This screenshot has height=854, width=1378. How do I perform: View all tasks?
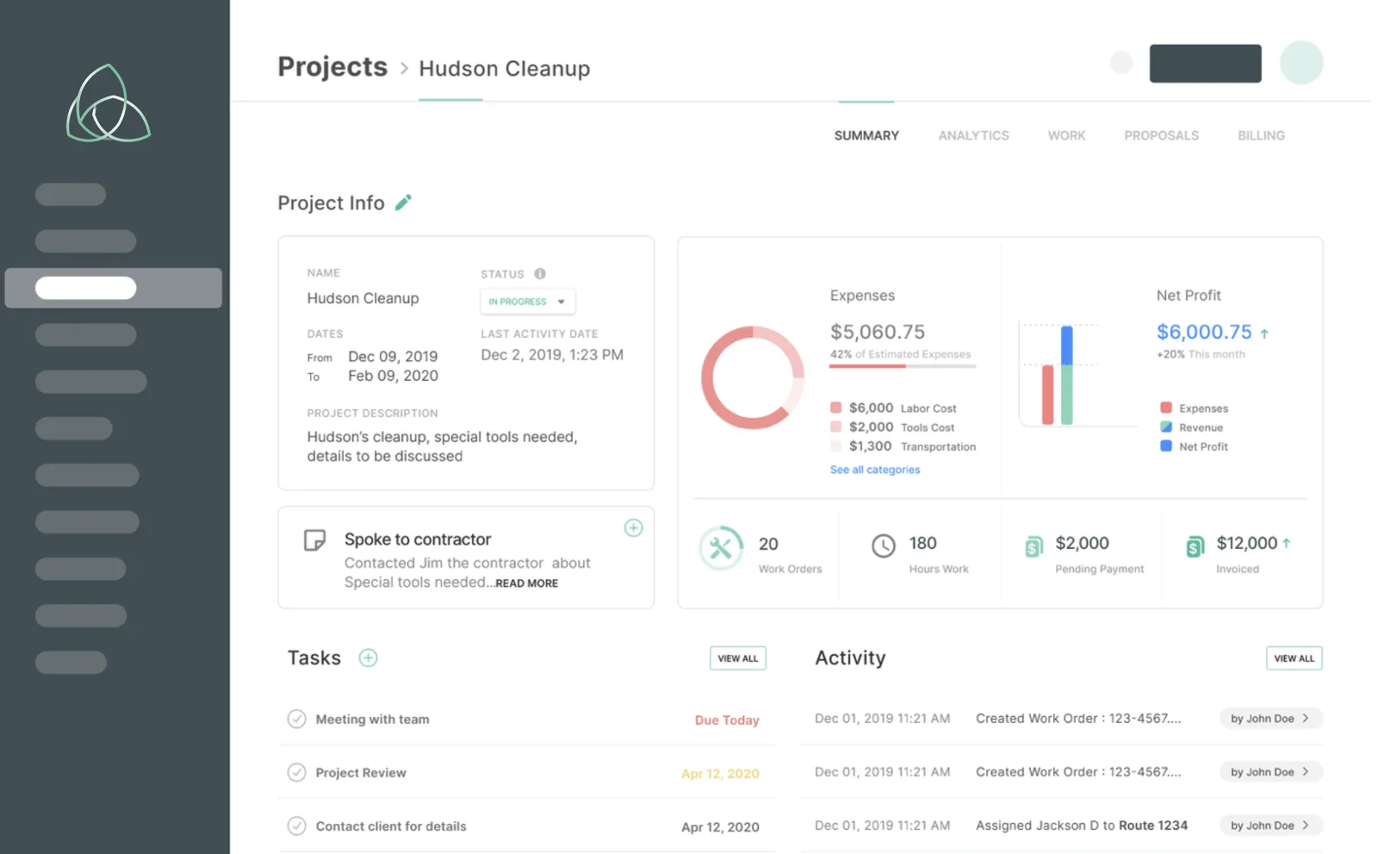coord(738,658)
